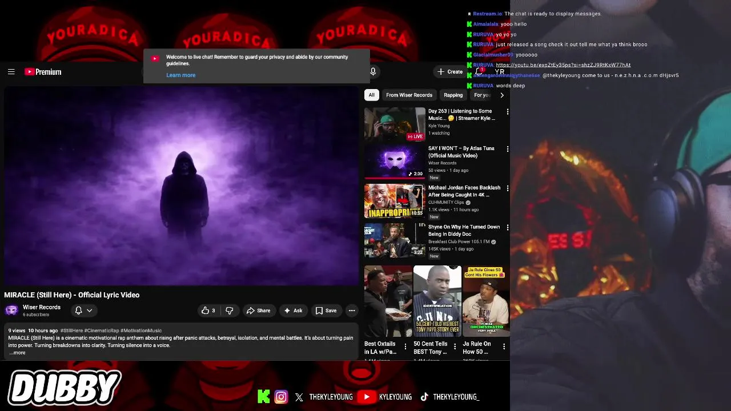Open options for Day 263 video
The width and height of the screenshot is (731, 411).
click(x=507, y=112)
